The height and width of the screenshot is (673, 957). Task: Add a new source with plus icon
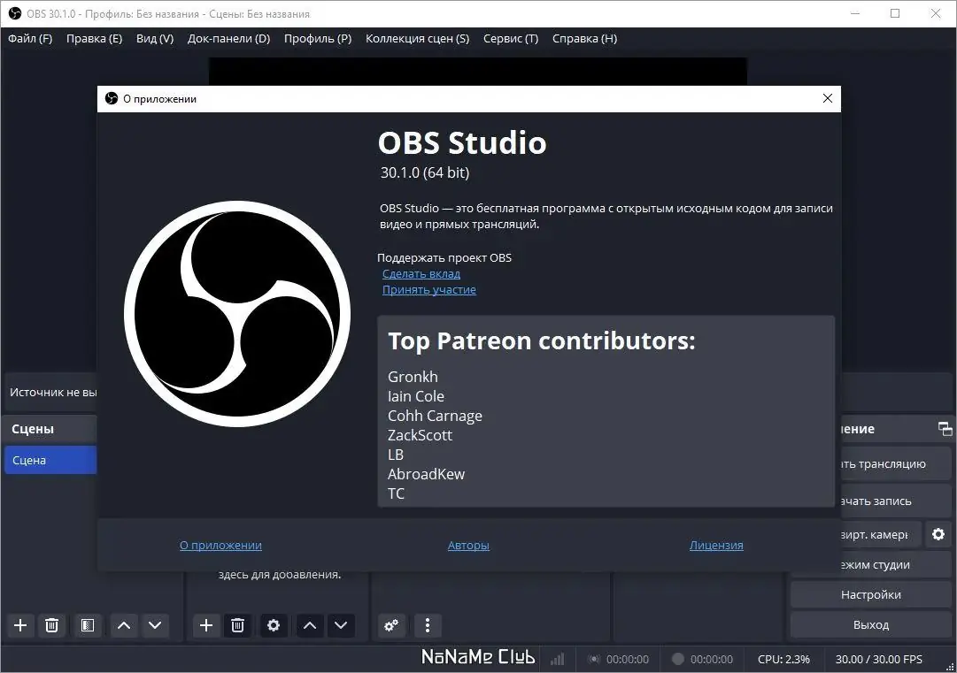tap(206, 625)
